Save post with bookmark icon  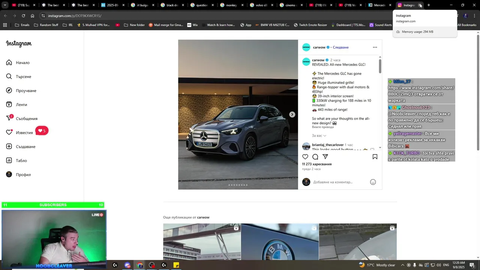point(375,157)
